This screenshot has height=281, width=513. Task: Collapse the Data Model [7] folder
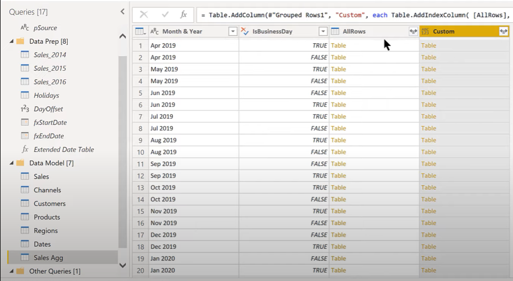click(x=12, y=163)
